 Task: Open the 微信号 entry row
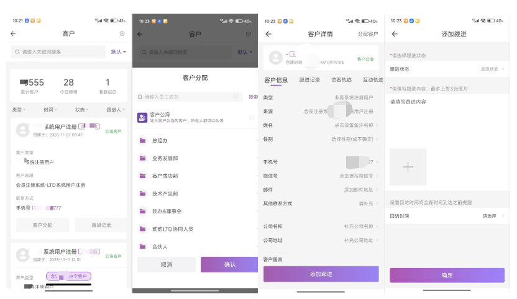[321, 176]
